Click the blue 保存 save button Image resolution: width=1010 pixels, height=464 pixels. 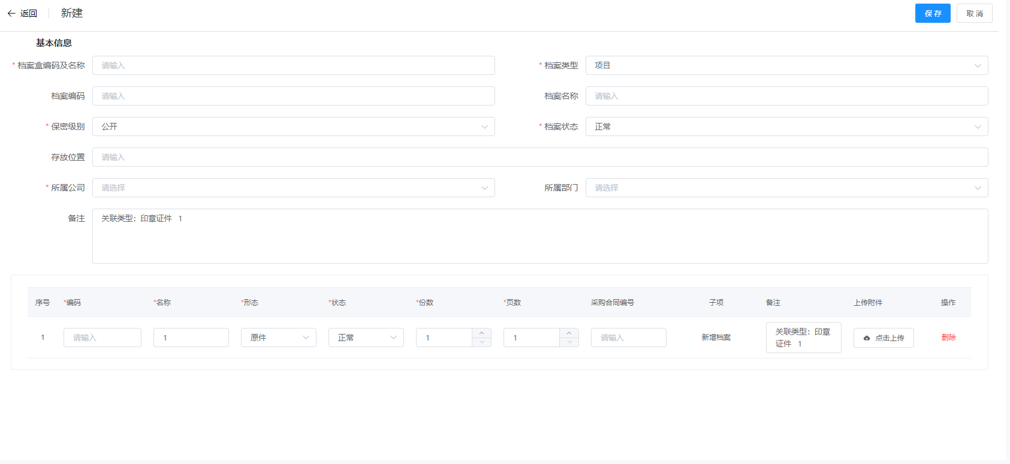[x=932, y=13]
